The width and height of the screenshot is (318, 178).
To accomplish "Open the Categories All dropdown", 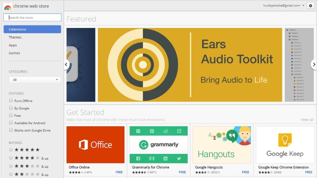I will (x=35, y=80).
